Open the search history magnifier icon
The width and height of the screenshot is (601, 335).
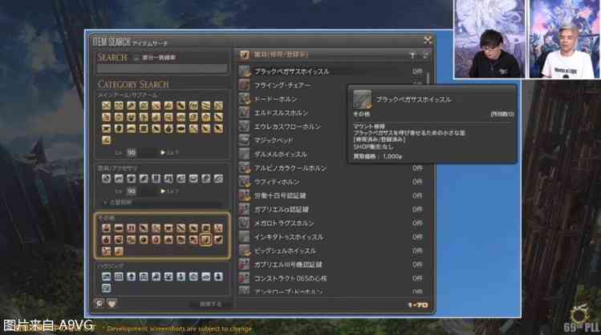click(x=99, y=304)
